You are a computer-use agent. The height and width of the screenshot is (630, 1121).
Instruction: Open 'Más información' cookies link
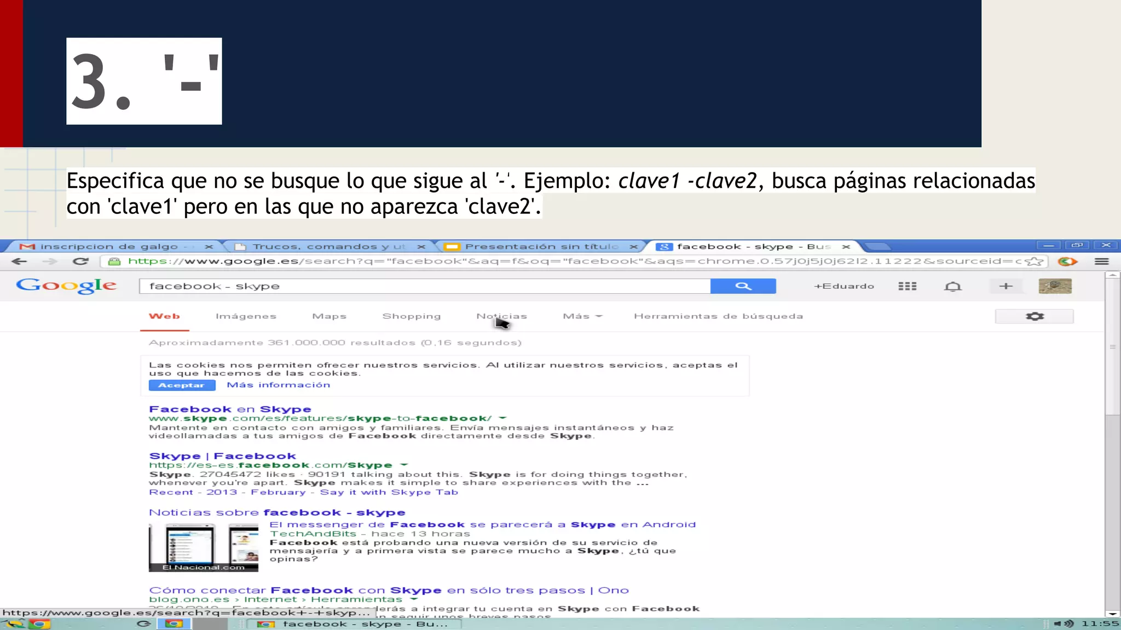[279, 385]
